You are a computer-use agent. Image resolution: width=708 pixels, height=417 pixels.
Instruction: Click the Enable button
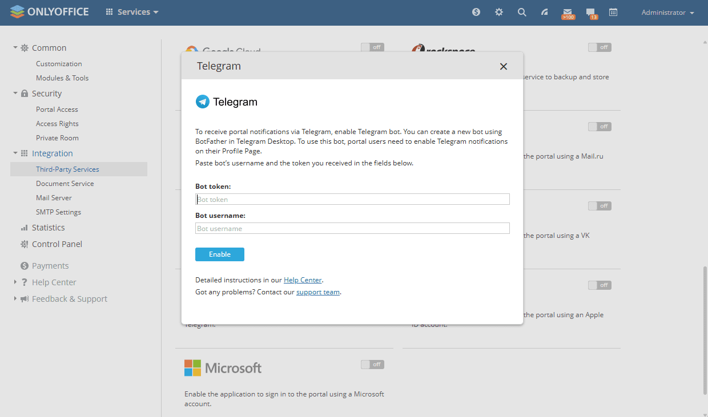click(220, 254)
